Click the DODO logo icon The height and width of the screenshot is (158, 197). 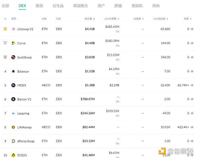point(13,155)
